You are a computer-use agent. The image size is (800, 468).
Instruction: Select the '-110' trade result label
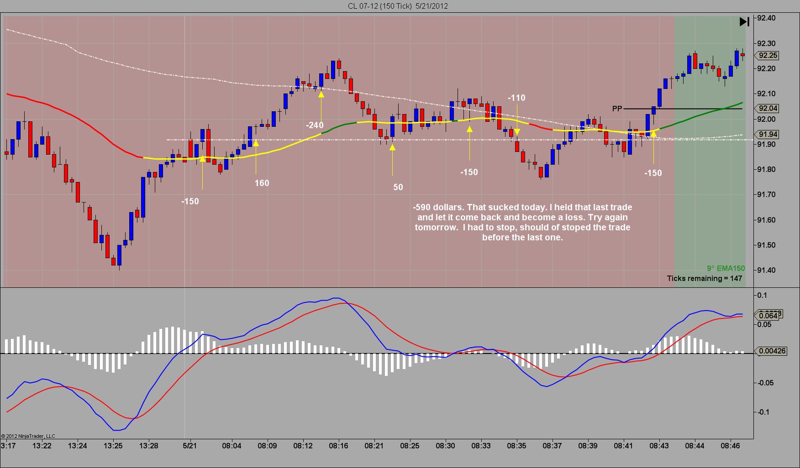pyautogui.click(x=516, y=98)
